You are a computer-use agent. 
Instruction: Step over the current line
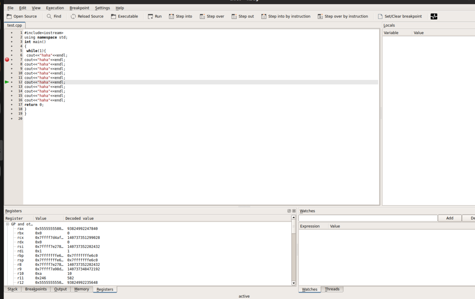[x=212, y=16]
